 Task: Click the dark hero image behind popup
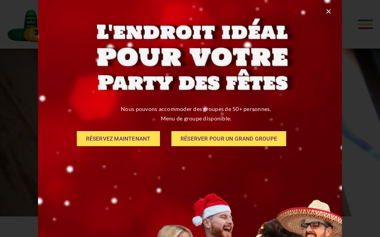19,132
